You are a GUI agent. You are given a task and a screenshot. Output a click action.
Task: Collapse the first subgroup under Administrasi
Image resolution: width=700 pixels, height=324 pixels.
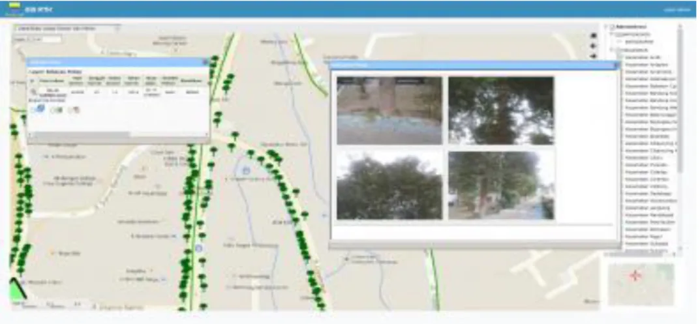(613, 34)
